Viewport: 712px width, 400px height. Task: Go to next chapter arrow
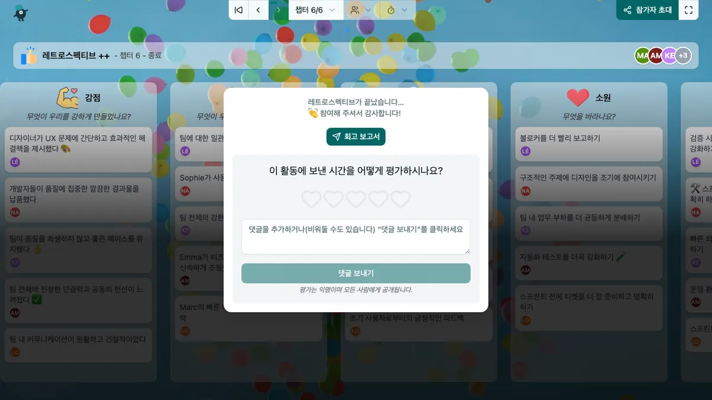279,10
